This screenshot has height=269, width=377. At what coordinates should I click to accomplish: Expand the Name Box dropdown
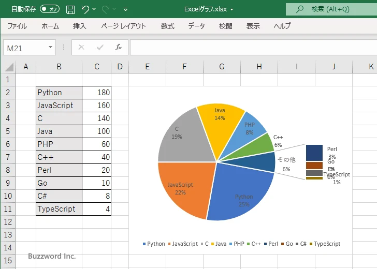[50, 47]
